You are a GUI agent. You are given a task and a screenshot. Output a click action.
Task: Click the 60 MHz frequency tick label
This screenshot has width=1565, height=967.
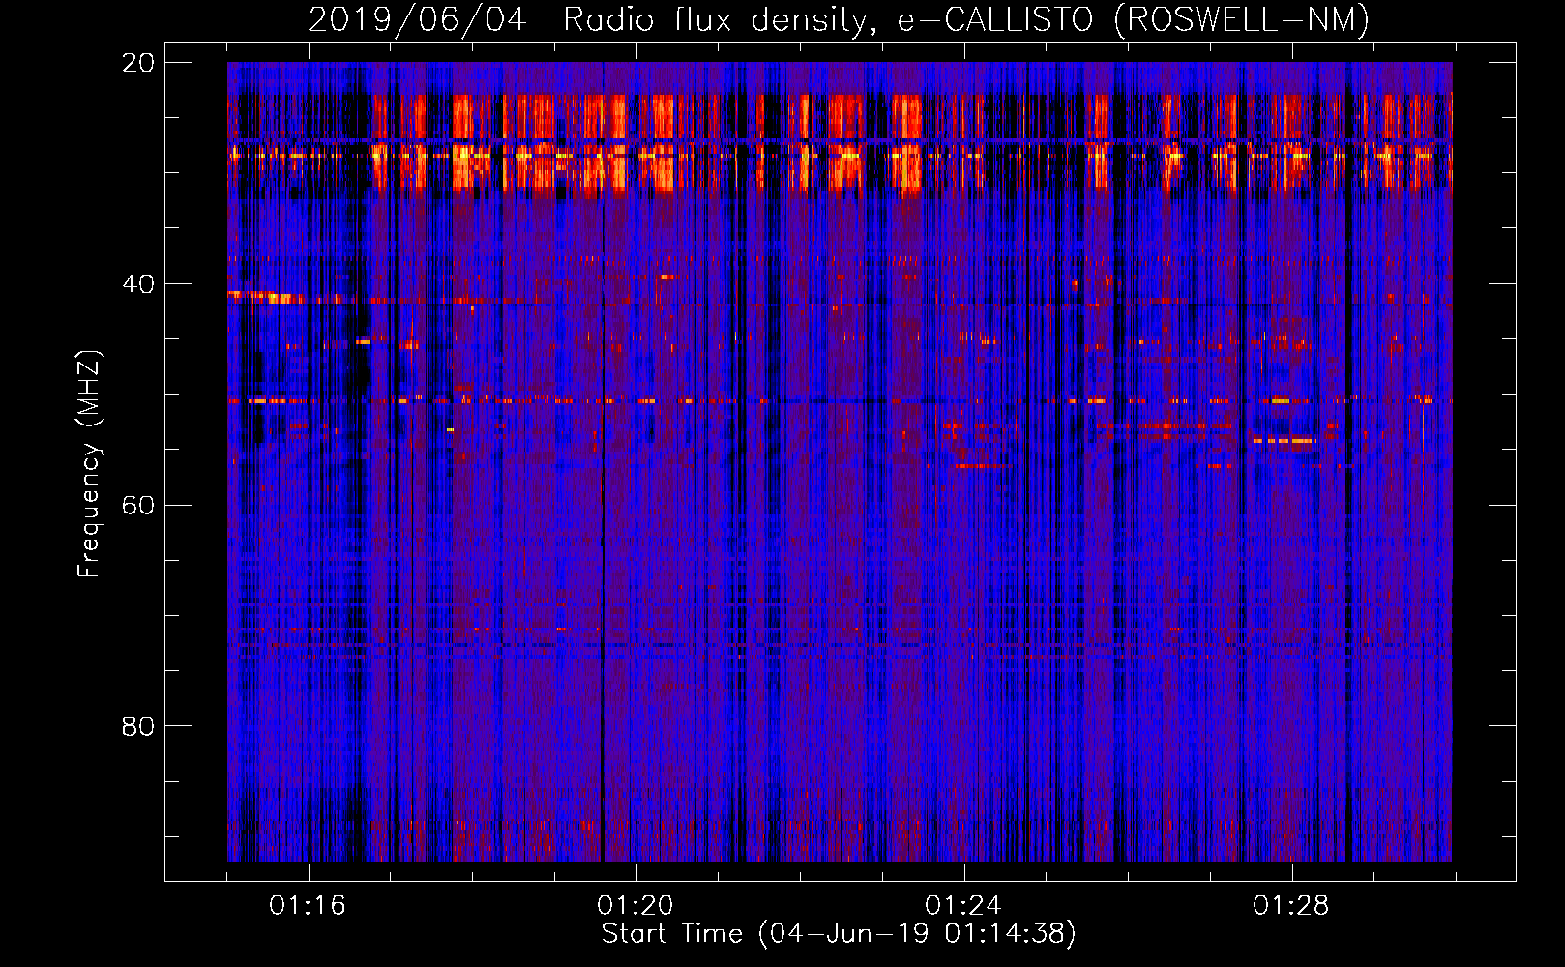tap(138, 505)
